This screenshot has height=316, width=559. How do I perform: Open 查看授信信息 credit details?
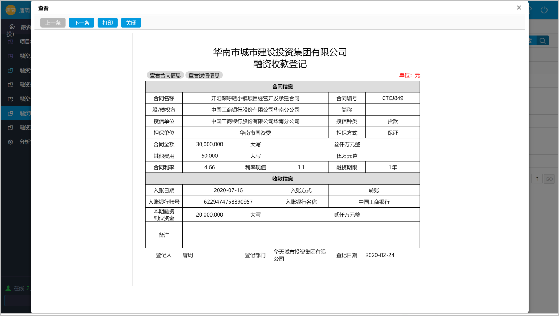pyautogui.click(x=204, y=75)
